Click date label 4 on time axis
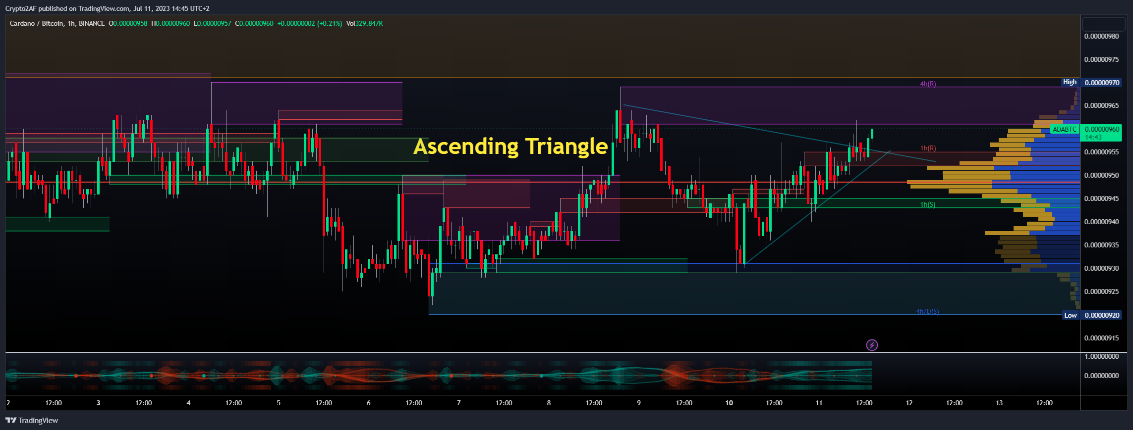 pyautogui.click(x=188, y=403)
